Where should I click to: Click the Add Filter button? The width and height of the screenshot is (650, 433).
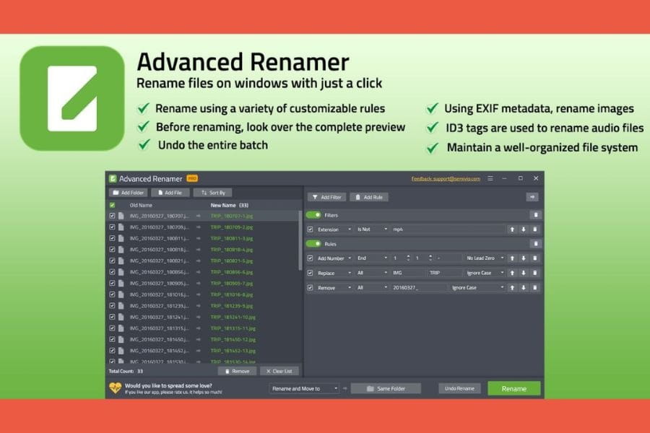click(x=326, y=196)
